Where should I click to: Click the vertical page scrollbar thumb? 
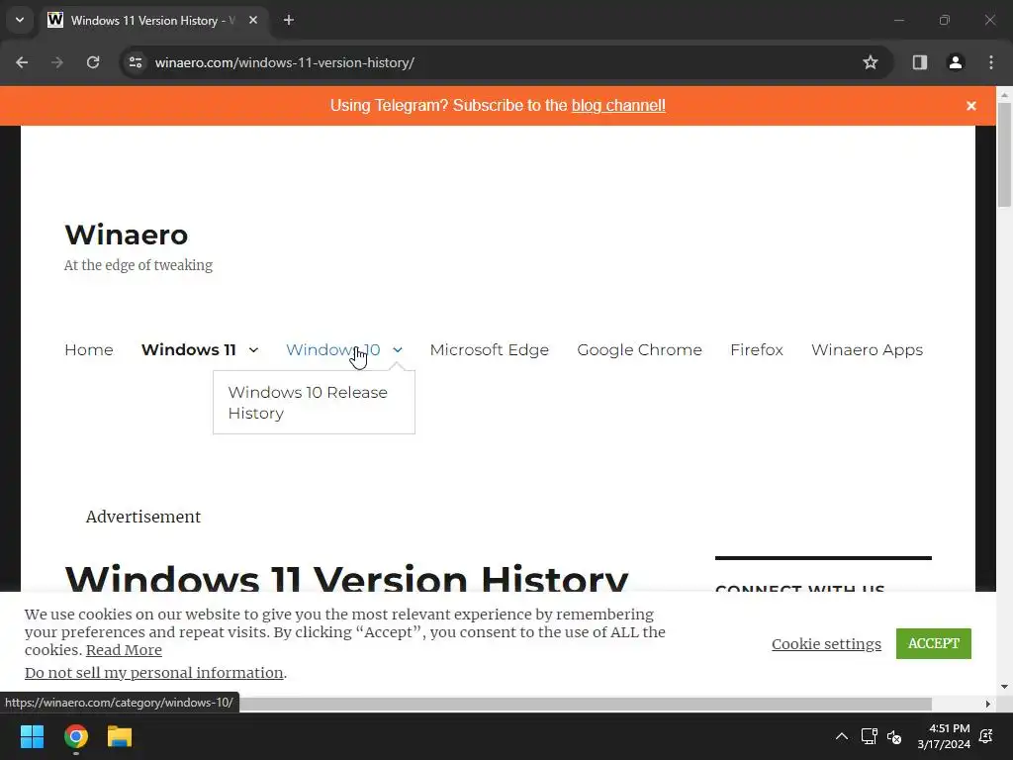click(1004, 155)
